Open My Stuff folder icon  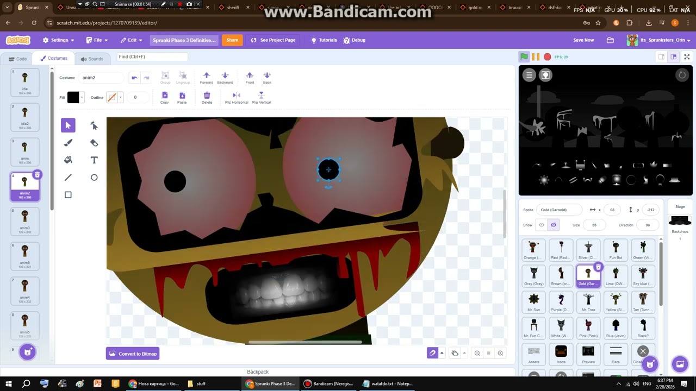point(610,40)
